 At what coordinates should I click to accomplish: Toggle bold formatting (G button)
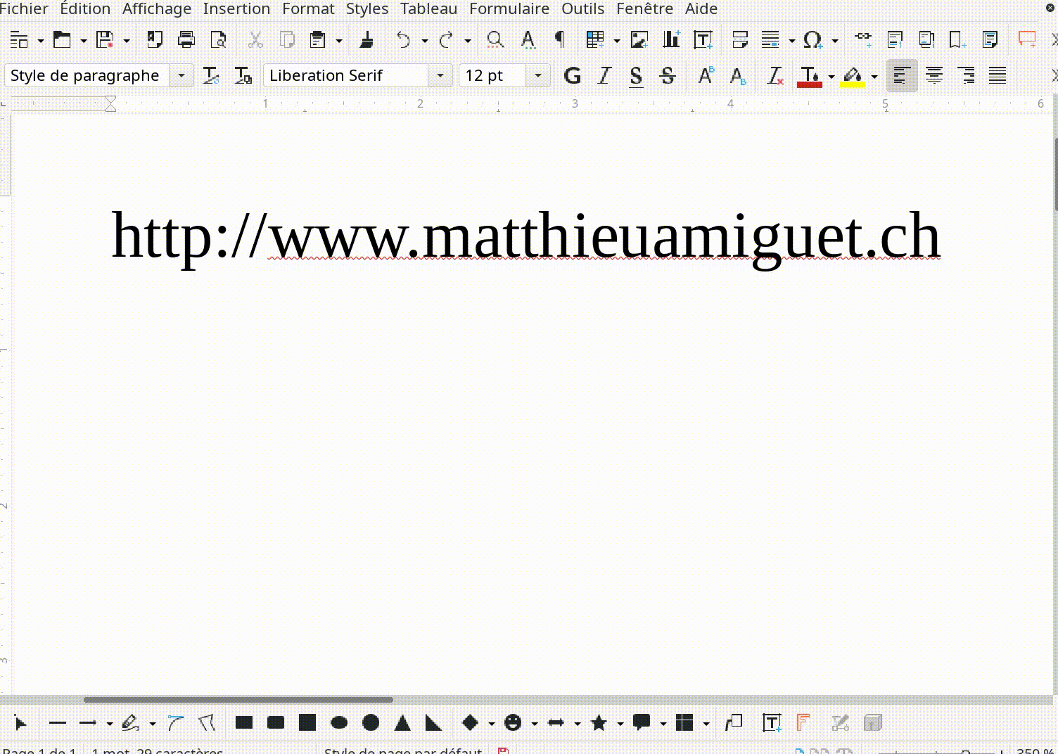(x=573, y=75)
